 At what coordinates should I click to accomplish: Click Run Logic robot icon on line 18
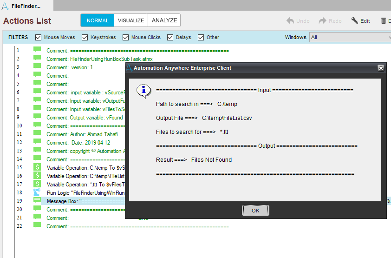point(37,192)
